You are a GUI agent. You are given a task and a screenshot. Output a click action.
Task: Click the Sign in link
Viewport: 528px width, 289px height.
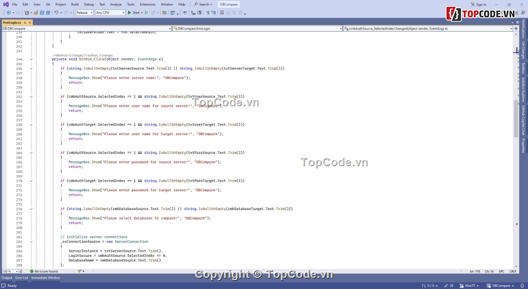point(479,4)
